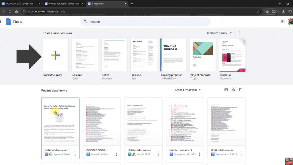The image size is (293, 165).
Task: Open the Google account avatar
Action: pyautogui.click(x=291, y=22)
